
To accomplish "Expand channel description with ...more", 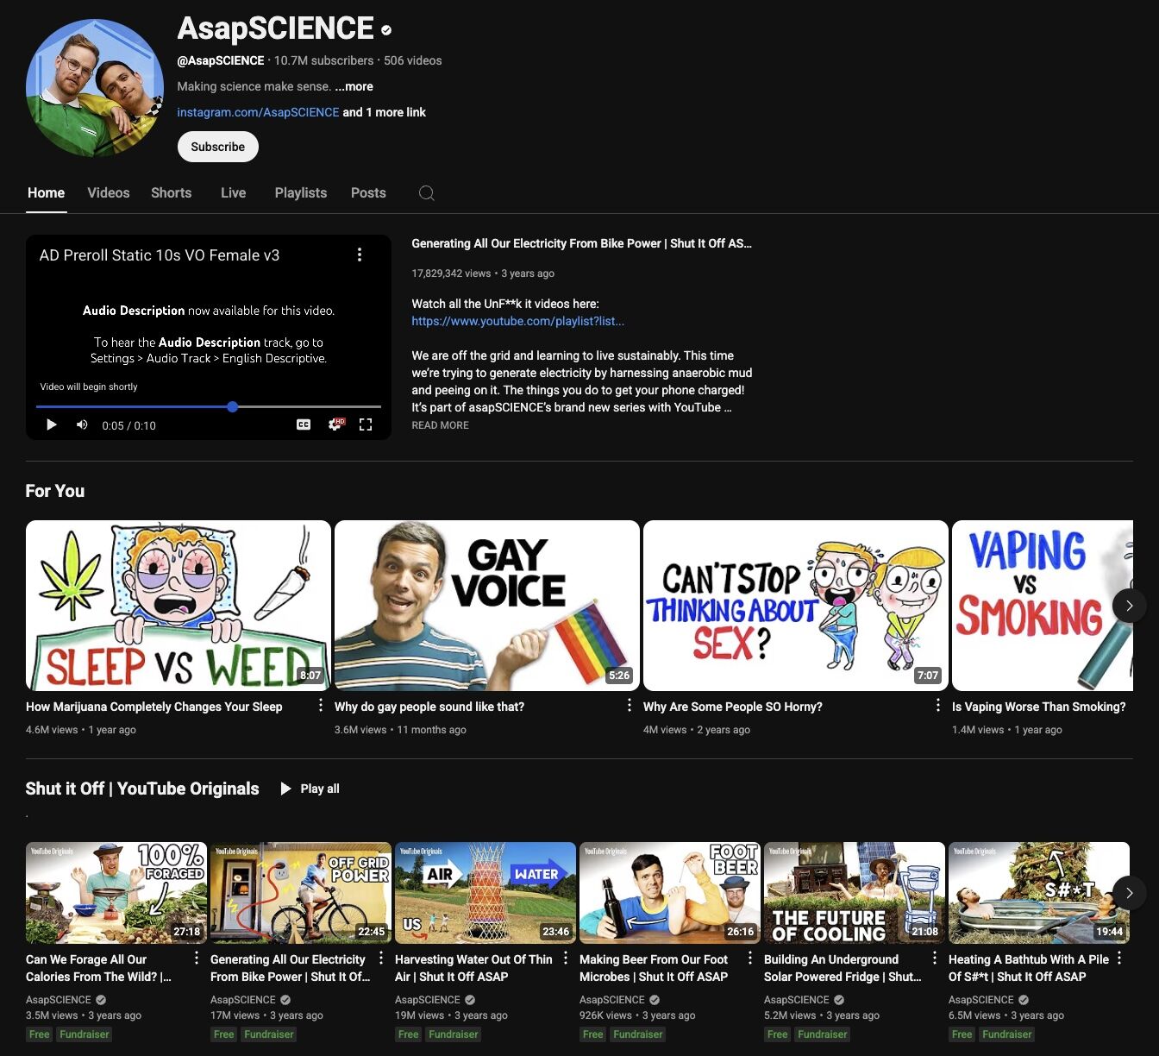I will click(354, 86).
